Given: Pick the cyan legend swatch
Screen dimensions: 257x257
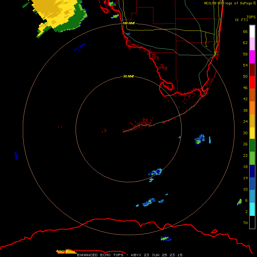Looking at the screenshot, I should (252, 209).
